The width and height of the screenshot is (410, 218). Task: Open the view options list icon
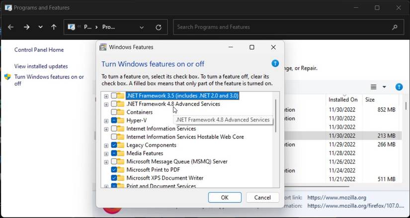click(x=374, y=87)
